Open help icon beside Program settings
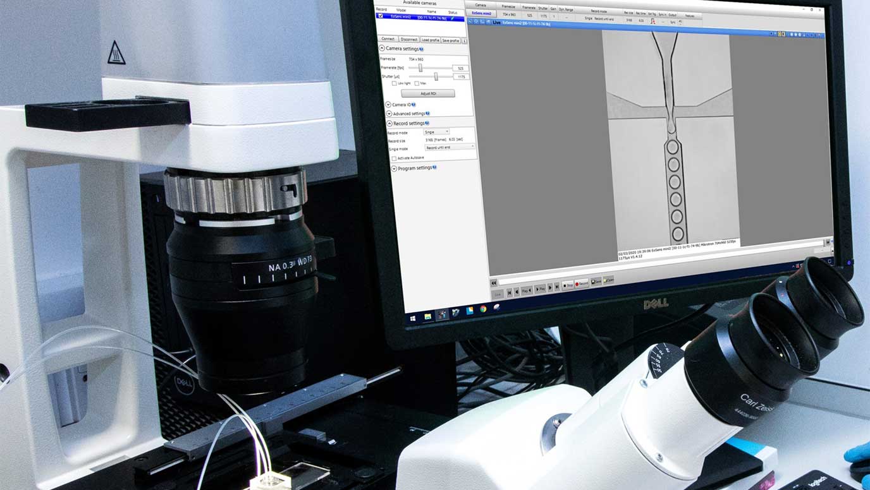870x490 pixels. (x=434, y=167)
